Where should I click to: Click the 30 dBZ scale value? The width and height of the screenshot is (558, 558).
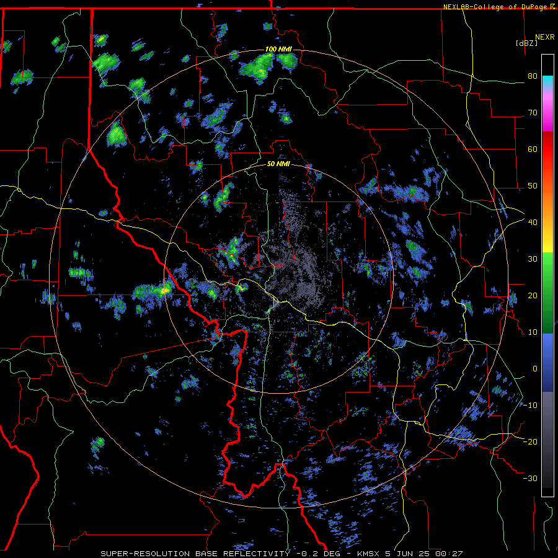533,259
